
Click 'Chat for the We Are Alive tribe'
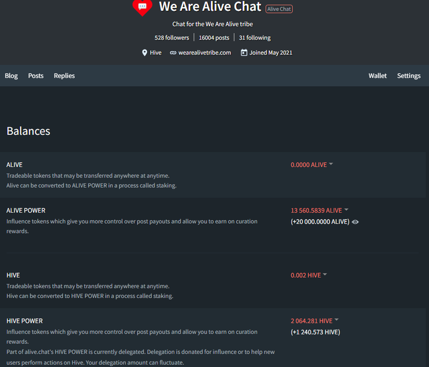pos(213,24)
